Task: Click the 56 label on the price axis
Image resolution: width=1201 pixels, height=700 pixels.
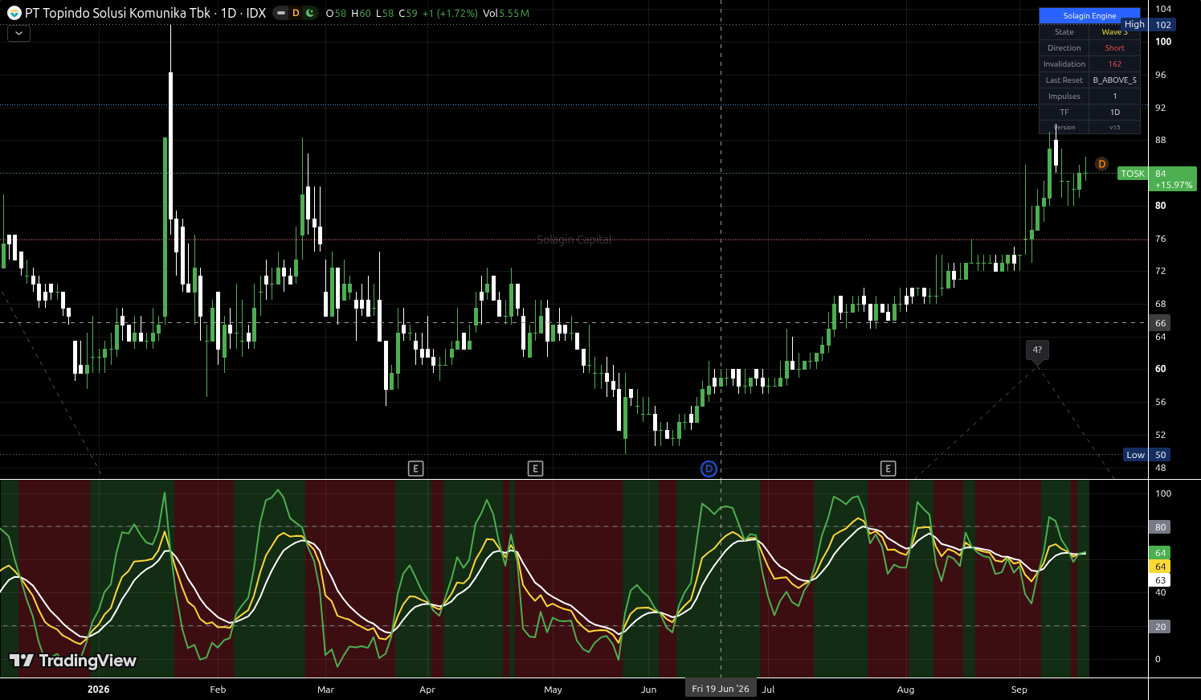Action: 1161,402
